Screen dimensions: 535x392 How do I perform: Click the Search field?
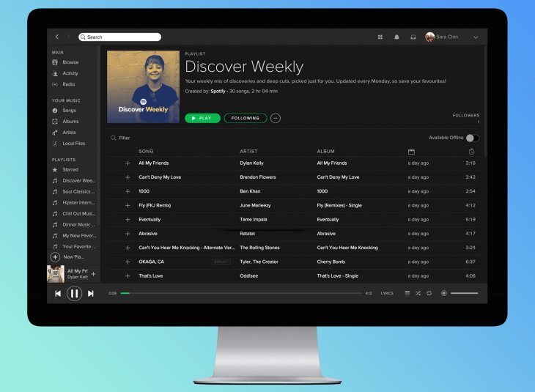coord(119,37)
